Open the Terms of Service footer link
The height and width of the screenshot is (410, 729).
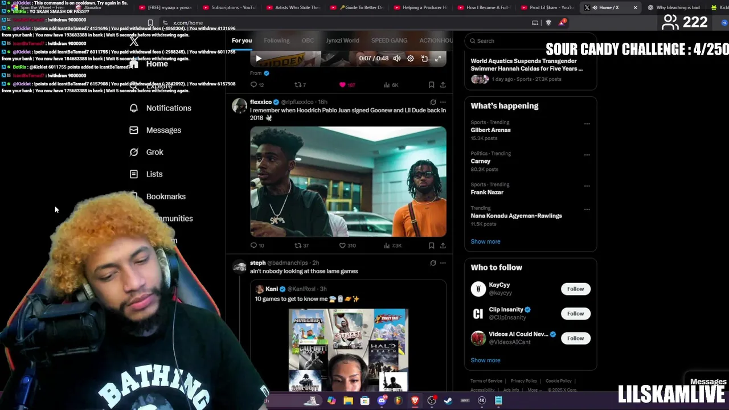486,381
